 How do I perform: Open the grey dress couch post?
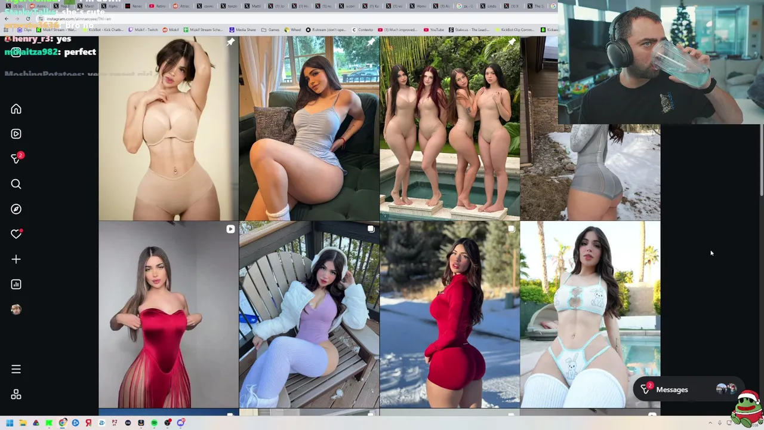(309, 128)
